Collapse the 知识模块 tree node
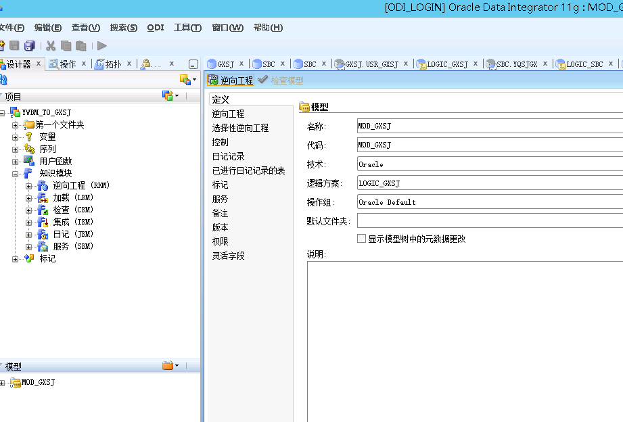 pos(14,172)
